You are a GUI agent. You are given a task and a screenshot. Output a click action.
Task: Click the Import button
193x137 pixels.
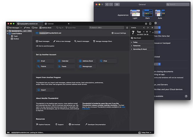(45, 90)
